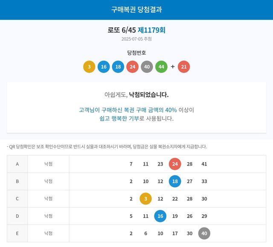273x247 pixels.
Task: Click the blue winning ball 16
Action: 104,67
